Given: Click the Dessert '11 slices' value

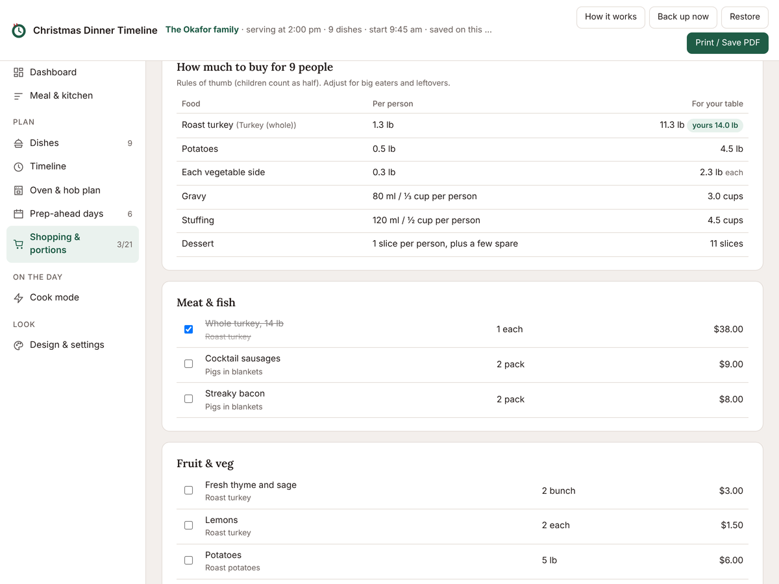Looking at the screenshot, I should point(726,244).
